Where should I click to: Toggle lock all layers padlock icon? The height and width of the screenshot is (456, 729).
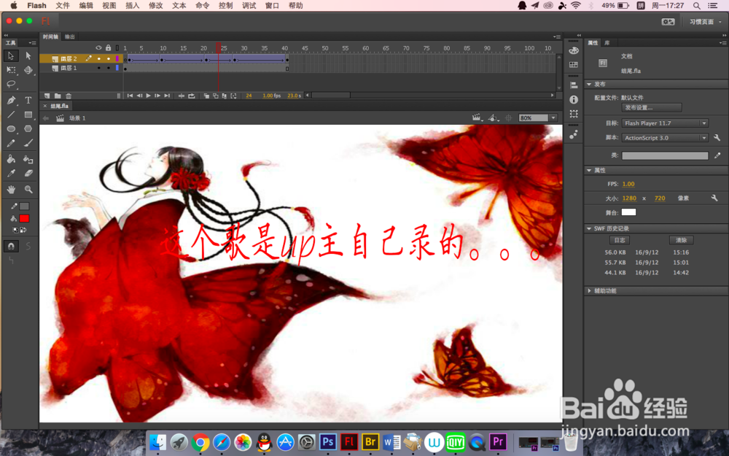(109, 48)
